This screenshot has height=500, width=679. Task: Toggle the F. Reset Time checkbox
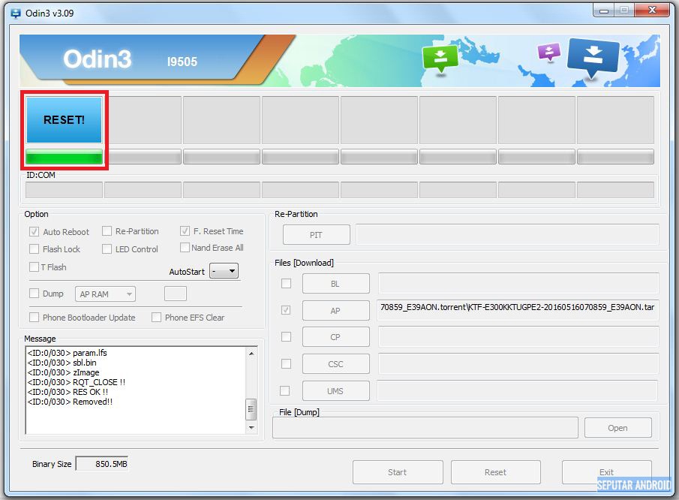pos(185,231)
